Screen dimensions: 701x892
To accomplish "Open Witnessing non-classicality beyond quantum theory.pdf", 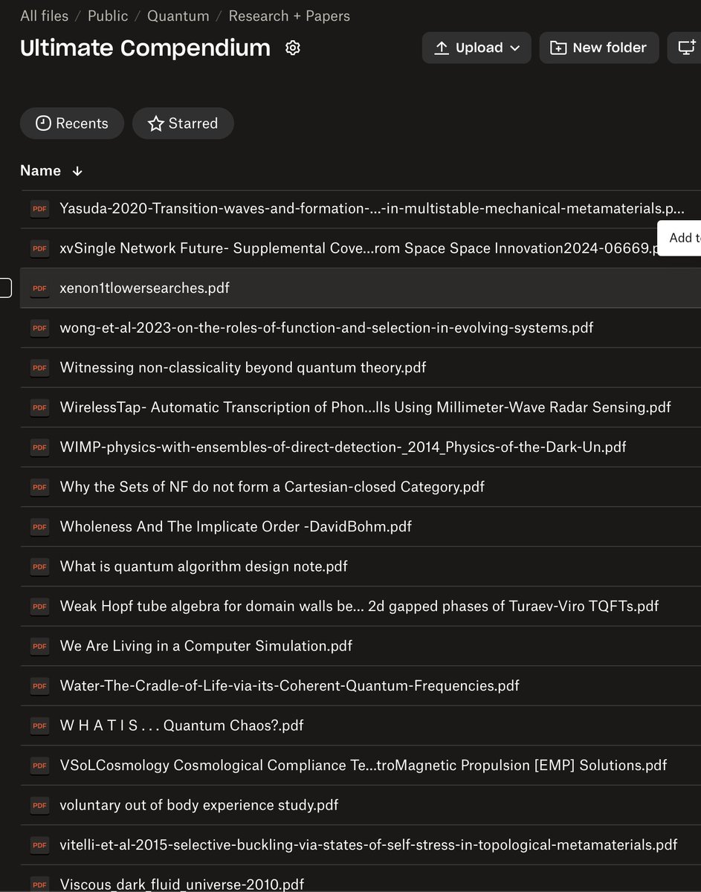I will click(243, 367).
